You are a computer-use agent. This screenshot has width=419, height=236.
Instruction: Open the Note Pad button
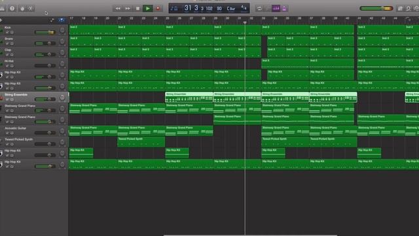coord(400,9)
